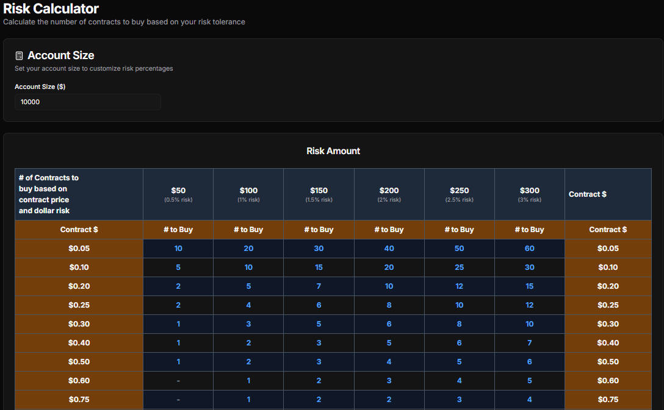Click the Risk Amount table heading
Image resolution: width=664 pixels, height=410 pixels.
(333, 151)
